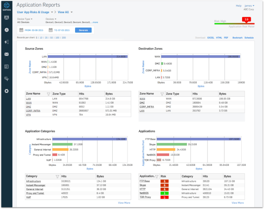264x209 pixels.
Task: Click View More under Applications table
Action: (x=237, y=203)
